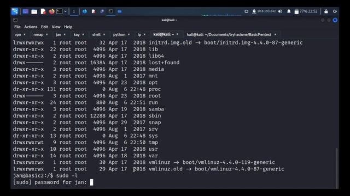Click the 'tmp' directory entry
This screenshot has height=196, width=350.
153,143
